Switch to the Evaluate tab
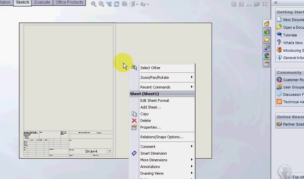 coord(42,3)
